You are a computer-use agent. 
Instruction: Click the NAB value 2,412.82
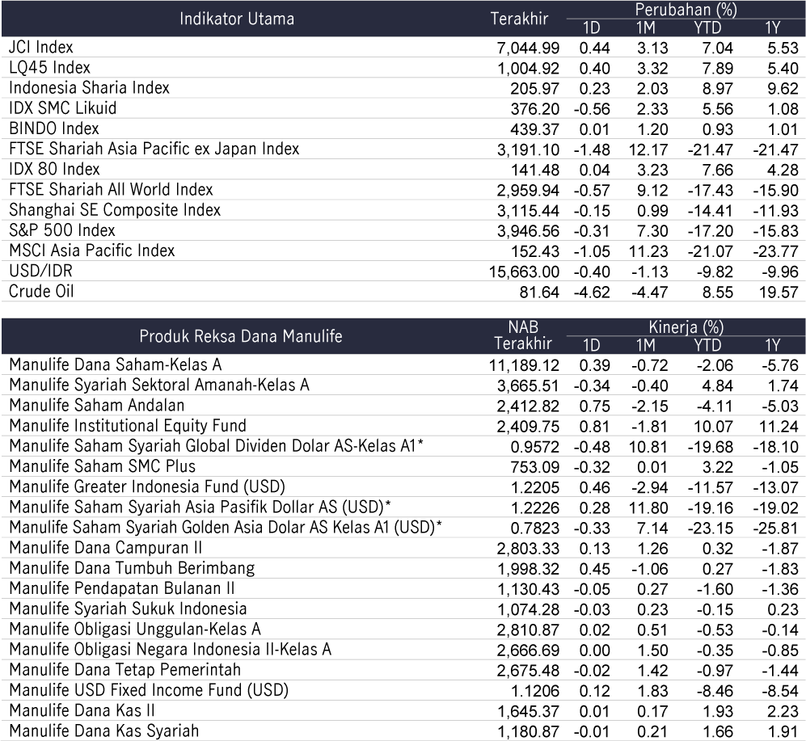tap(528, 406)
